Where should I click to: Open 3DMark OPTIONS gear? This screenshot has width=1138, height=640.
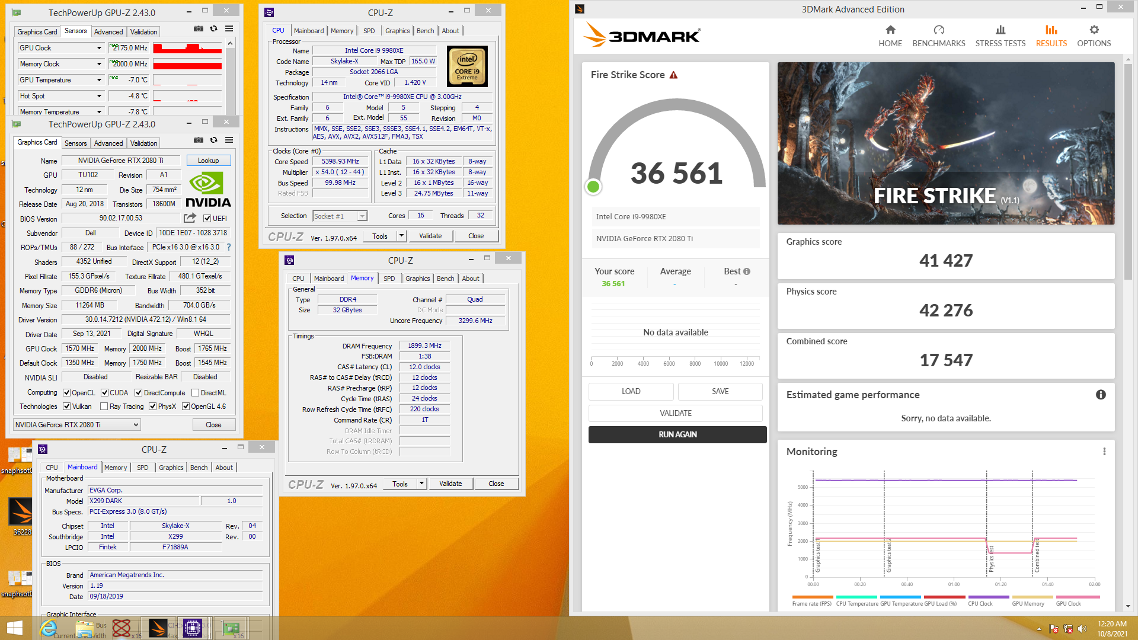[x=1094, y=36]
